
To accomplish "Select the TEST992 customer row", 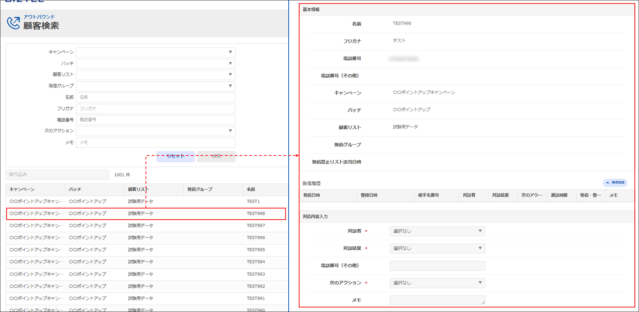I will [147, 287].
